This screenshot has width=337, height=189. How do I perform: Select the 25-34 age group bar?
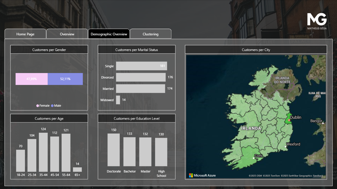(x=32, y=155)
